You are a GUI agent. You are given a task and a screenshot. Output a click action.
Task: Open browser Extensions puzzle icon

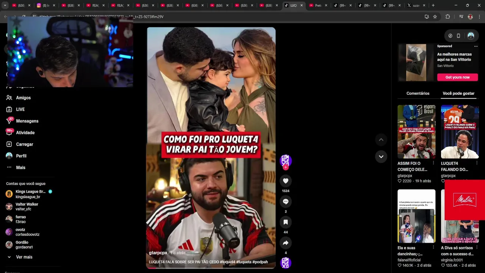click(x=448, y=17)
